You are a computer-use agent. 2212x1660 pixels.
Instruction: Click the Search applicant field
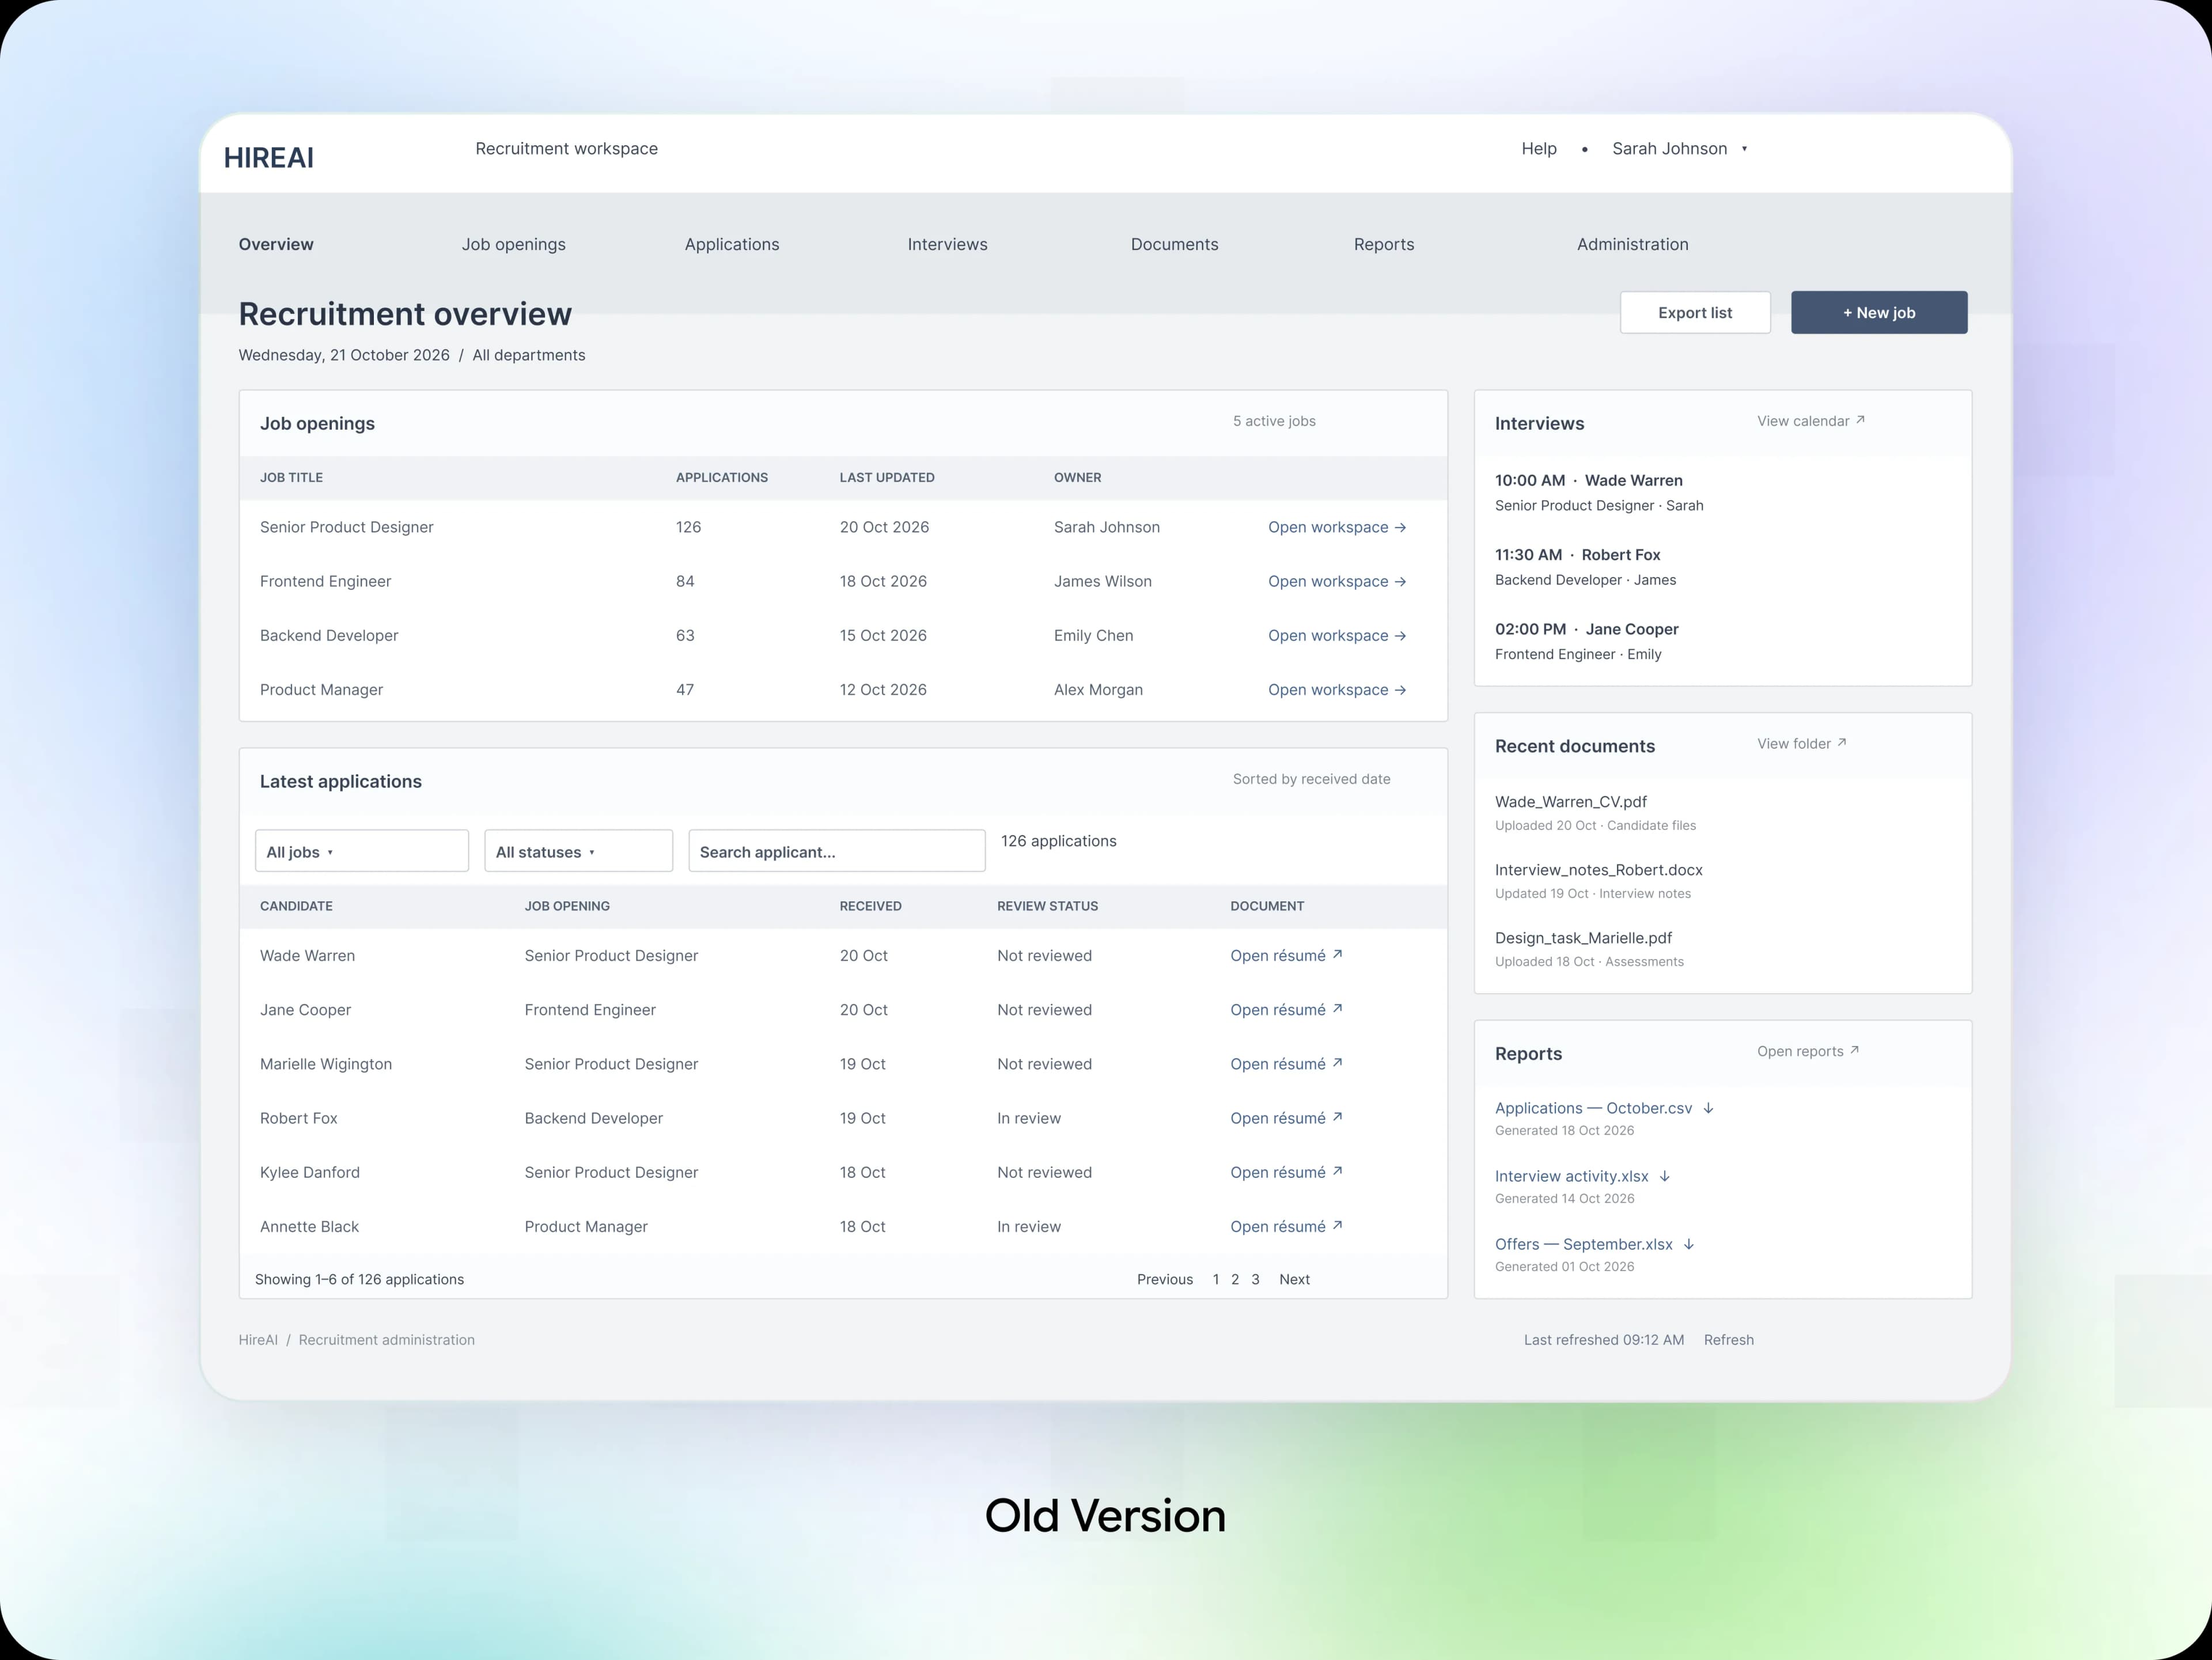click(x=837, y=851)
